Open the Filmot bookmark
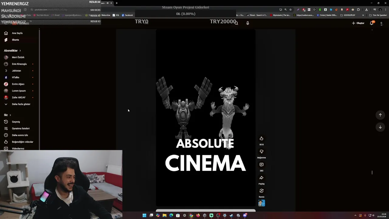This screenshot has height=219, width=389. pos(257,15)
